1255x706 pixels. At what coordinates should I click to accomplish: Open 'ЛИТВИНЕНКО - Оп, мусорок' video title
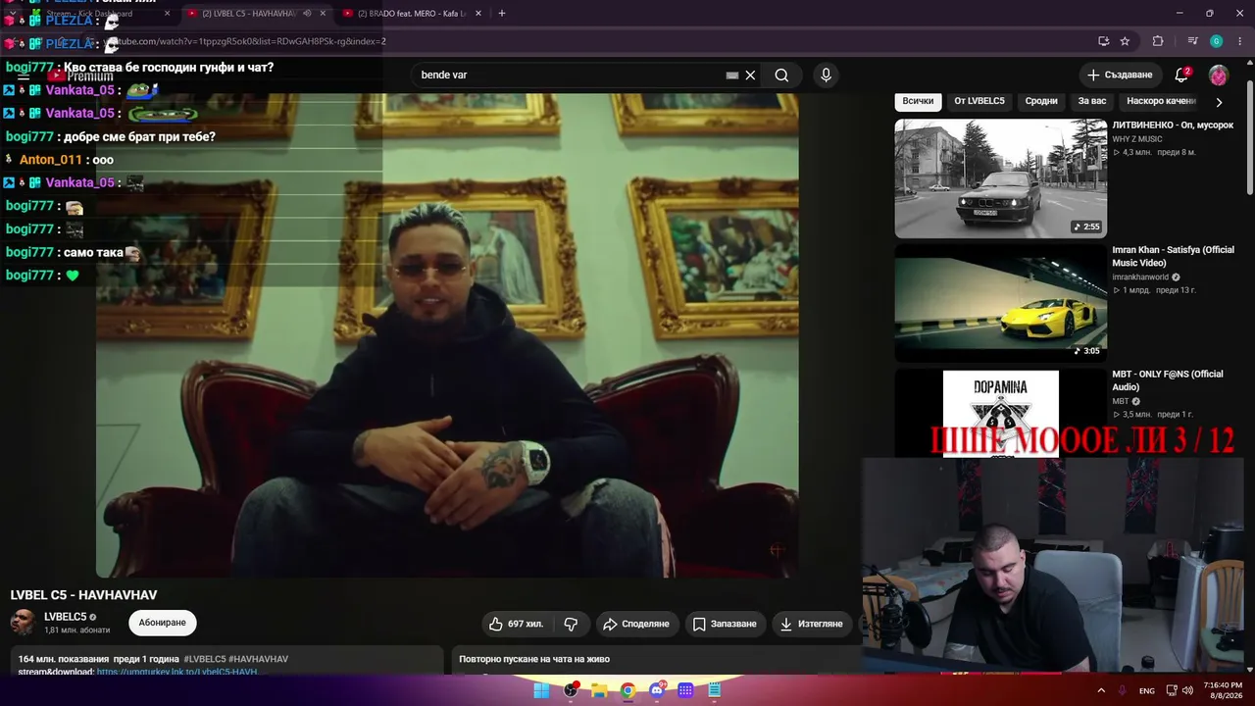coord(1173,126)
